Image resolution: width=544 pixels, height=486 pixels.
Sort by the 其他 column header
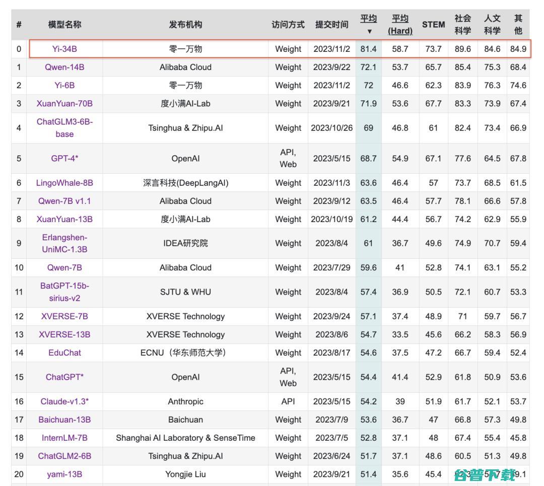518,25
